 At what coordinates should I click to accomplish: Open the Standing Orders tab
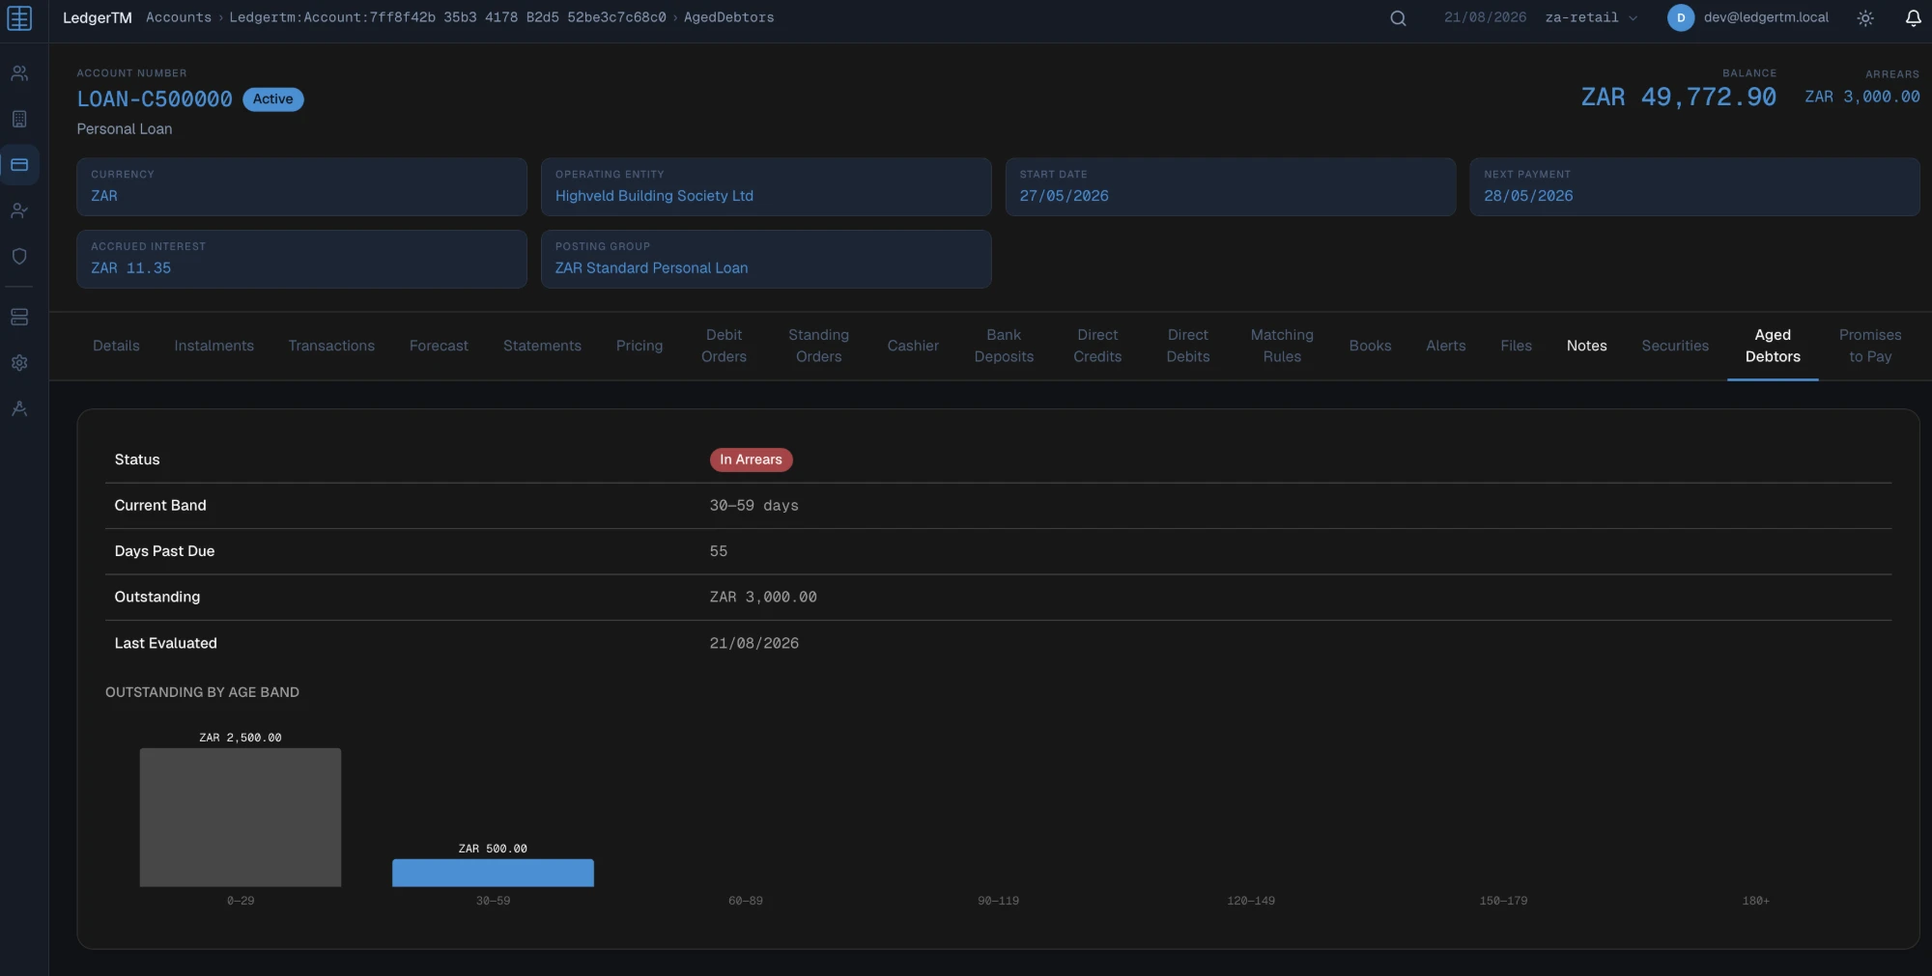tap(818, 346)
